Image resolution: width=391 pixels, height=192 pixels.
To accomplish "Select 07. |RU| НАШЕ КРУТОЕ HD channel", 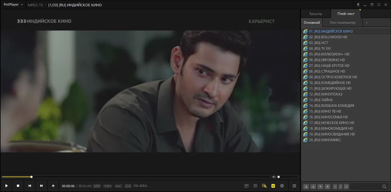I will pyautogui.click(x=346, y=66).
